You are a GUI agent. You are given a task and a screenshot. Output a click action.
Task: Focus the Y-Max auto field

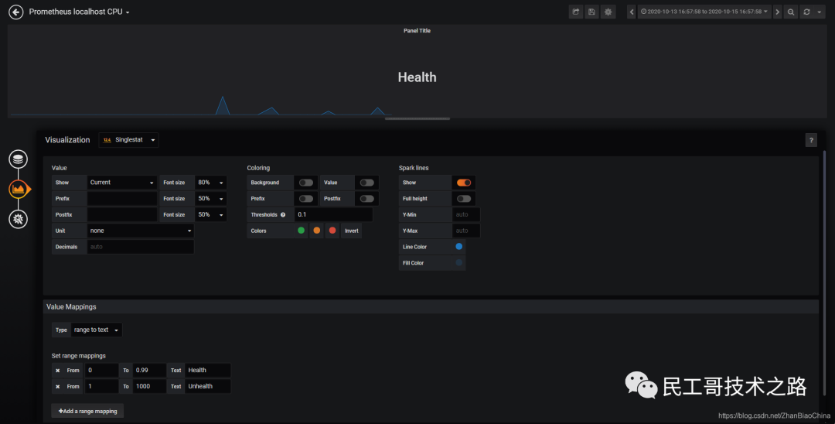coord(466,231)
